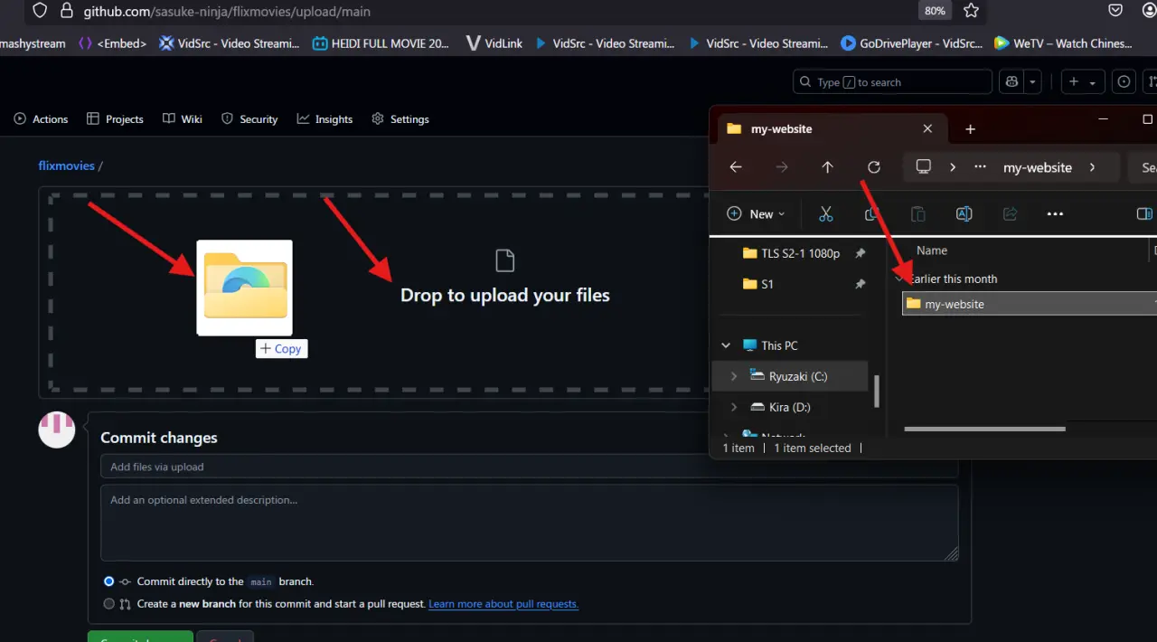Add a new File Explorer tab
This screenshot has width=1157, height=642.
click(970, 129)
